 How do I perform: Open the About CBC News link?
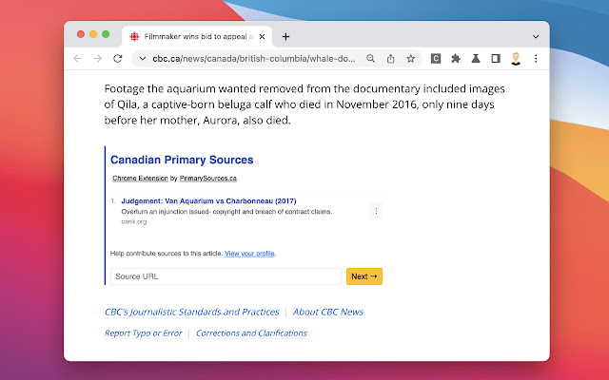(x=327, y=312)
